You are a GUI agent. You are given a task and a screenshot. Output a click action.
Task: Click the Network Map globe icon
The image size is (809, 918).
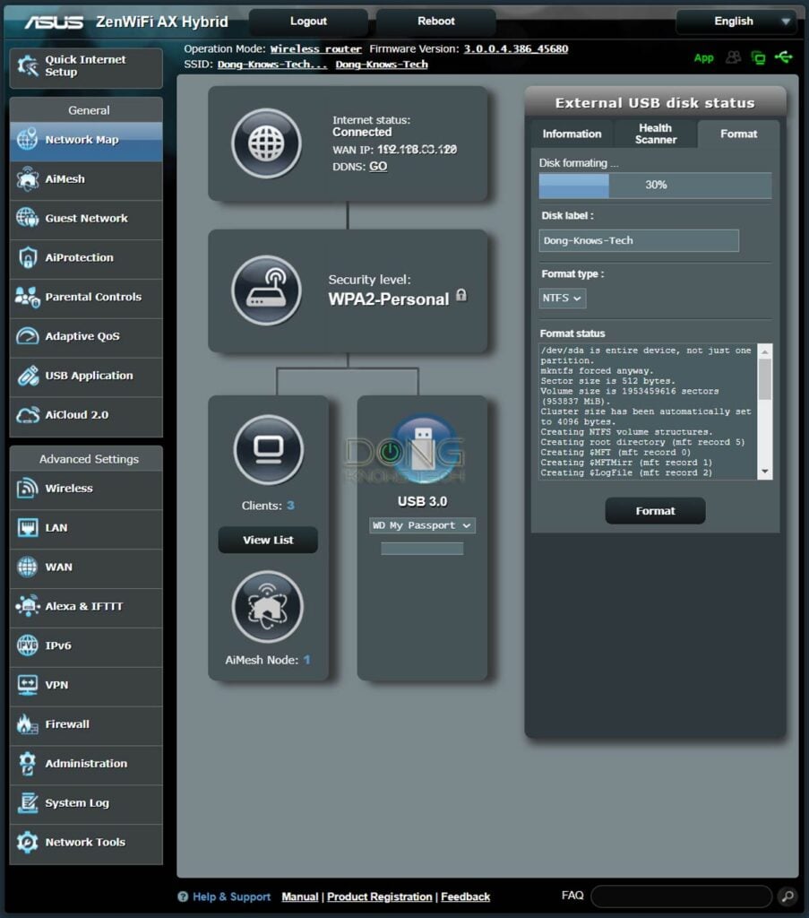coord(27,139)
